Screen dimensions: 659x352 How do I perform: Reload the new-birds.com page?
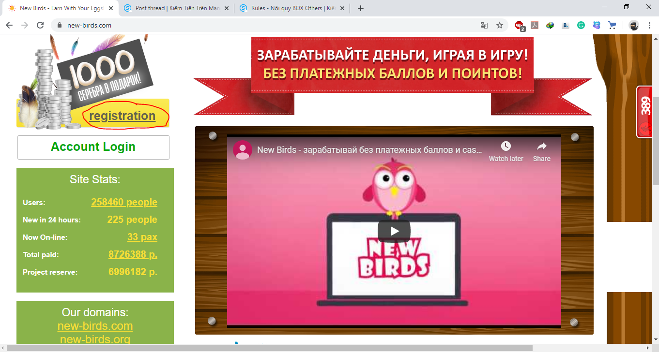(x=40, y=25)
